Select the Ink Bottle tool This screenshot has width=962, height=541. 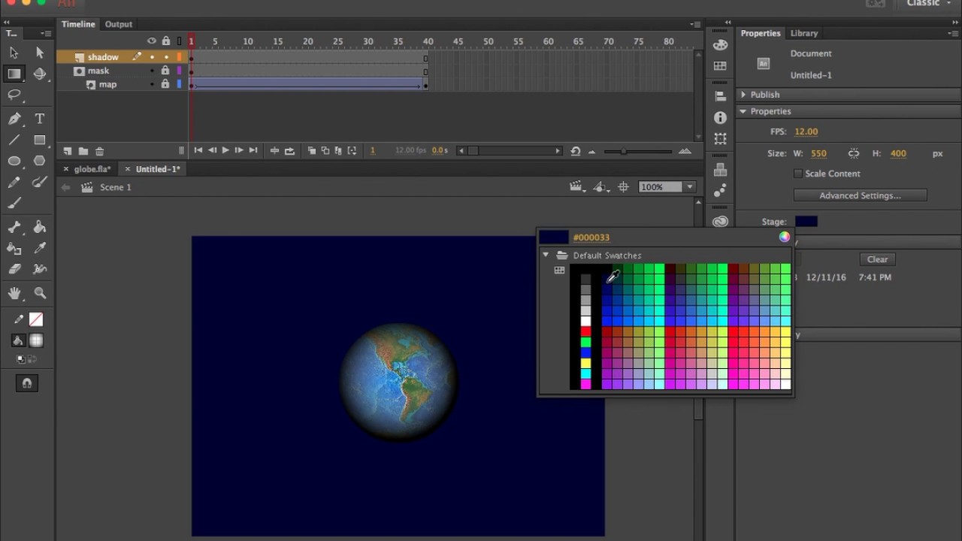(14, 248)
